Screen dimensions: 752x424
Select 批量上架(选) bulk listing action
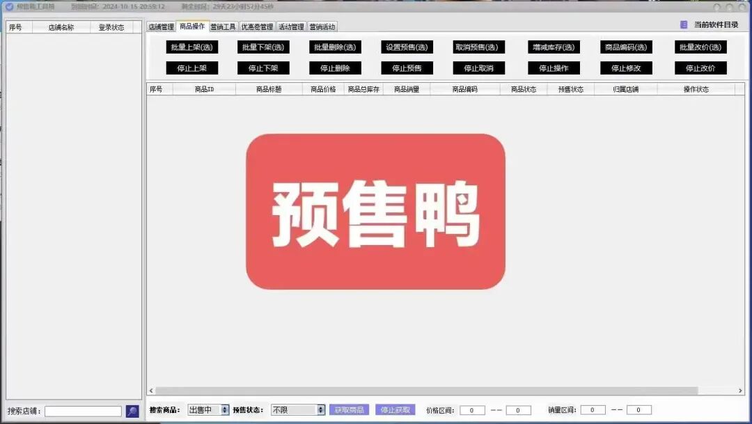191,47
